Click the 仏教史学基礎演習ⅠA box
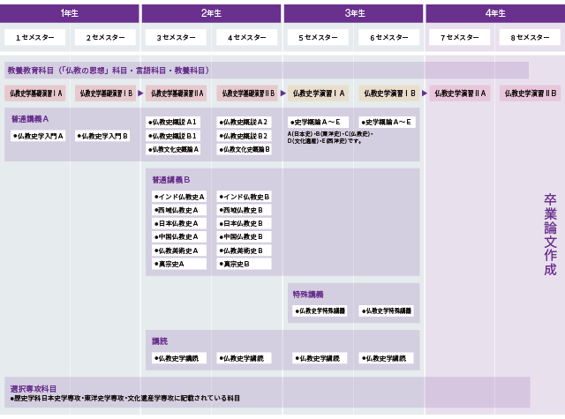Screen dimensions: 565x419 (35, 94)
